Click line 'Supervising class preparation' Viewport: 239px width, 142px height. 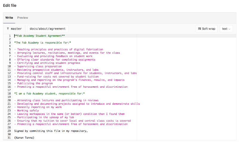(x=38, y=66)
